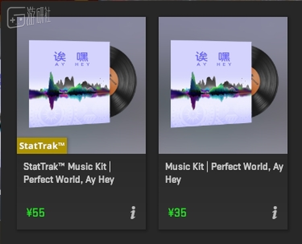302x244 pixels.
Task: Open StatTrak™ Music Kit Perfect World title
Action: [69, 173]
